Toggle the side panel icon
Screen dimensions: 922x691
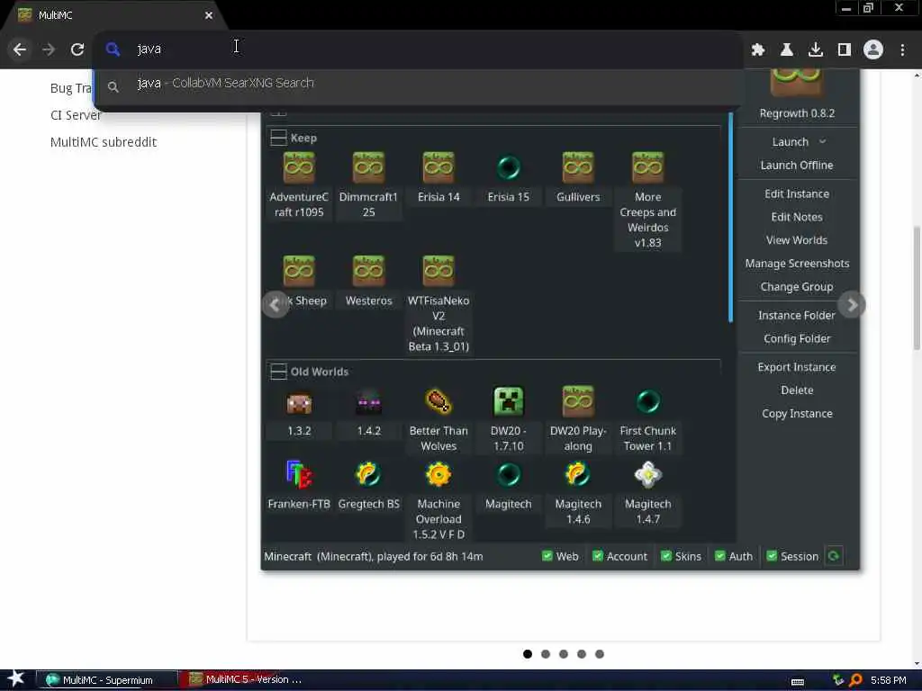(x=845, y=50)
